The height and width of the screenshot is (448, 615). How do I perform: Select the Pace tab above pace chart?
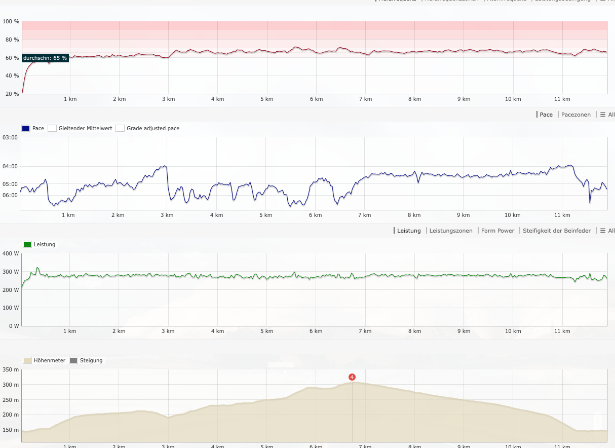point(546,115)
